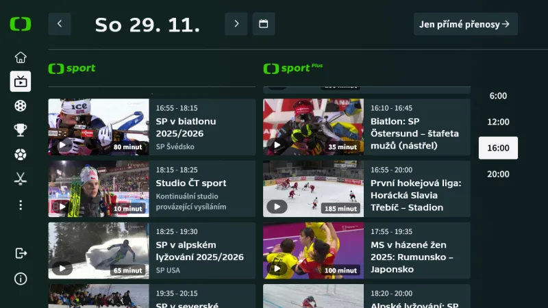Open the trophy competitions icon

(x=21, y=130)
